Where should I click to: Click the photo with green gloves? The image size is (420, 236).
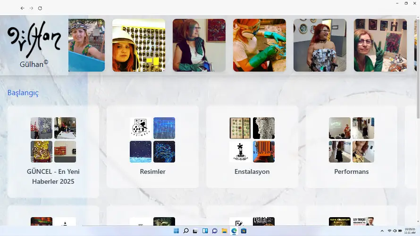coord(260,45)
